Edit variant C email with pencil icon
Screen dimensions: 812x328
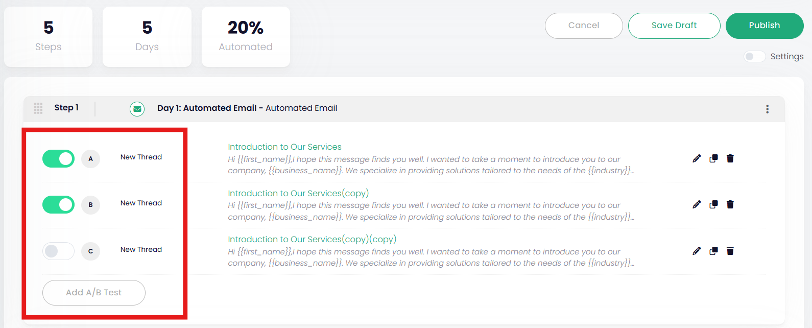click(x=697, y=251)
